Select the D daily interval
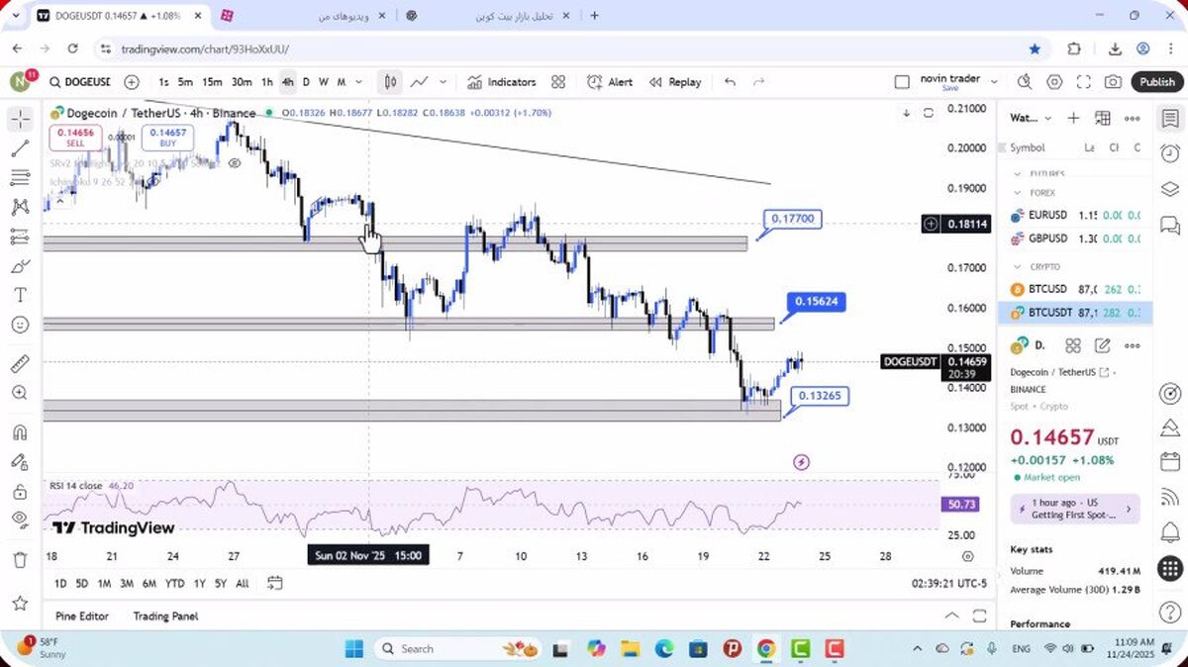This screenshot has height=667, width=1188. [306, 82]
